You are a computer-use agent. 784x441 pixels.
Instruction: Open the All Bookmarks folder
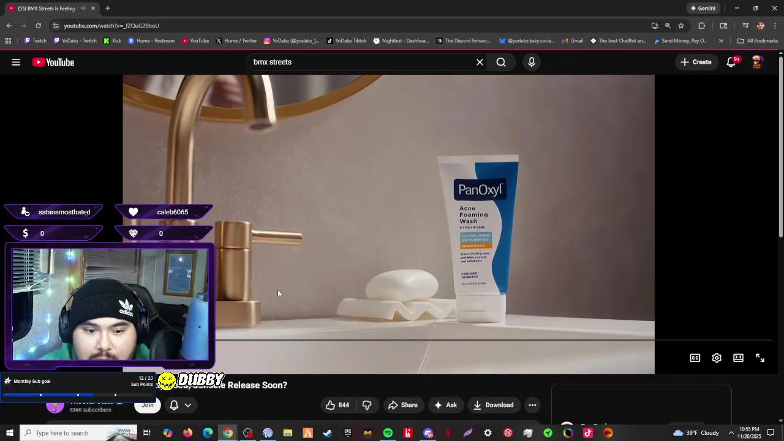coord(758,41)
